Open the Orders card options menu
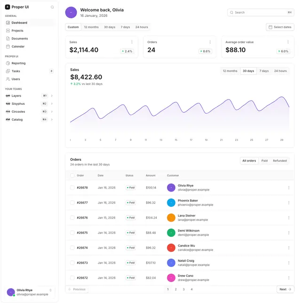Screen dimensions: 301x303 (210, 42)
